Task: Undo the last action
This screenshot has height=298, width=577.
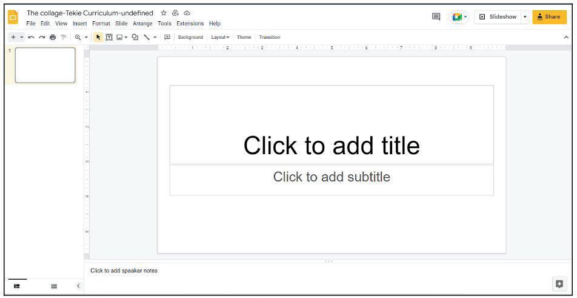Action: [32, 37]
